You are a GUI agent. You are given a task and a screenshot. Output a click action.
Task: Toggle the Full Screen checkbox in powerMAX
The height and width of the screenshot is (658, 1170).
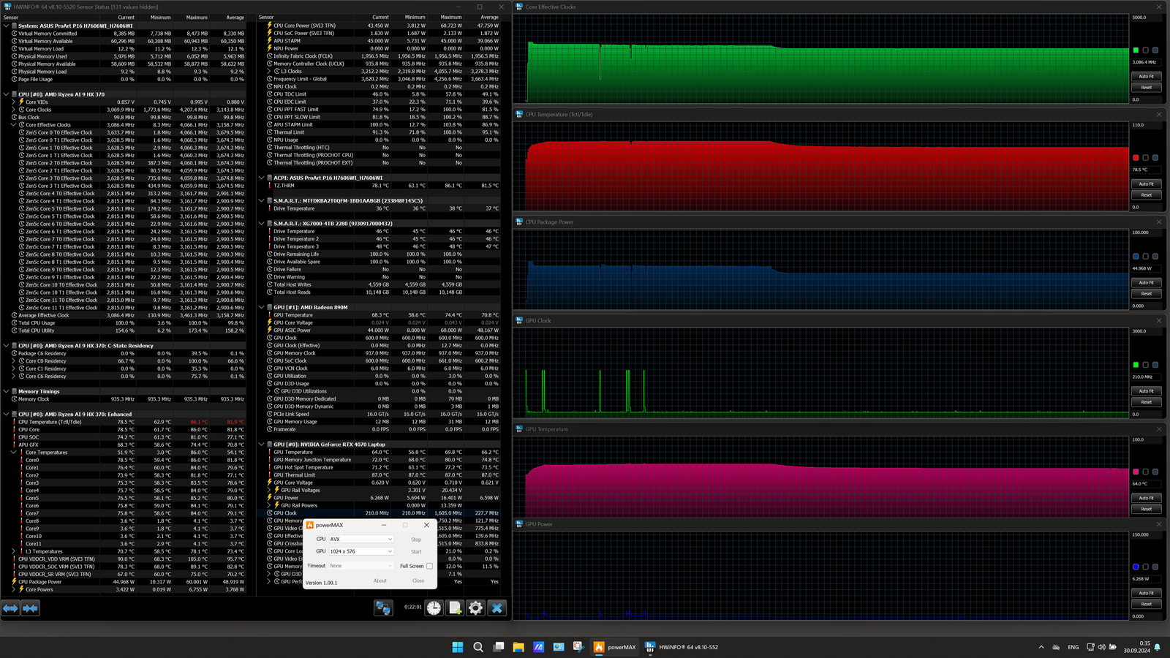tap(429, 566)
